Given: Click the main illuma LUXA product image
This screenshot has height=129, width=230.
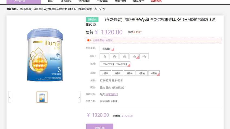Looking at the screenshot, I should pyautogui.click(x=45, y=54).
